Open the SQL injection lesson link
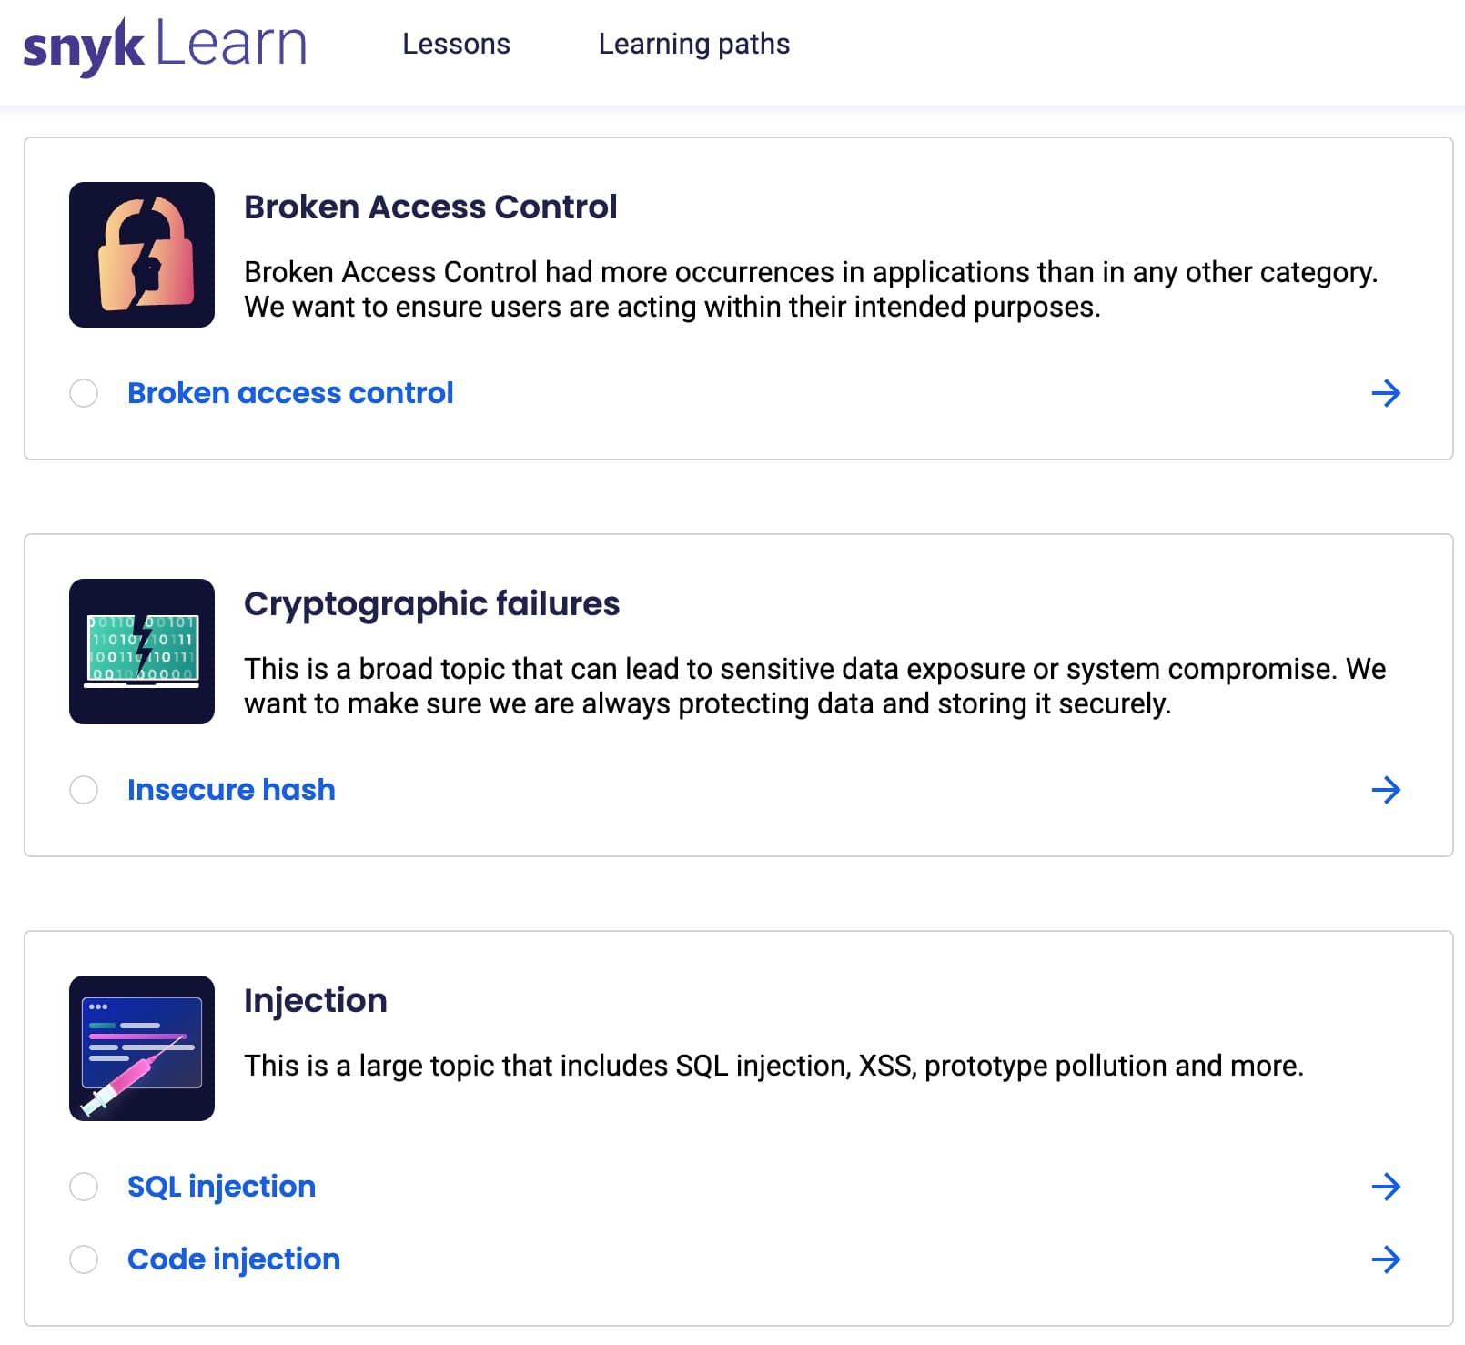This screenshot has width=1465, height=1345. (221, 1187)
